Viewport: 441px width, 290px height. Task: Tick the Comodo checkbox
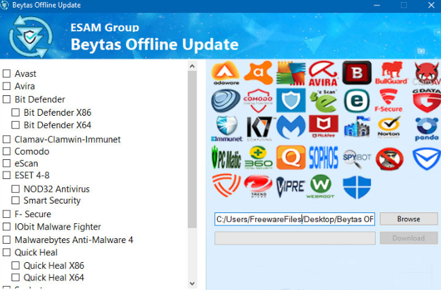point(7,151)
